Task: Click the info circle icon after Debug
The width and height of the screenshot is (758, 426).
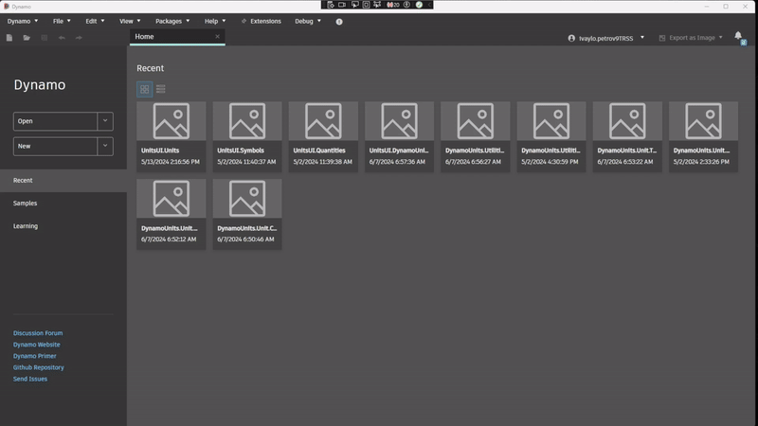Action: point(339,21)
